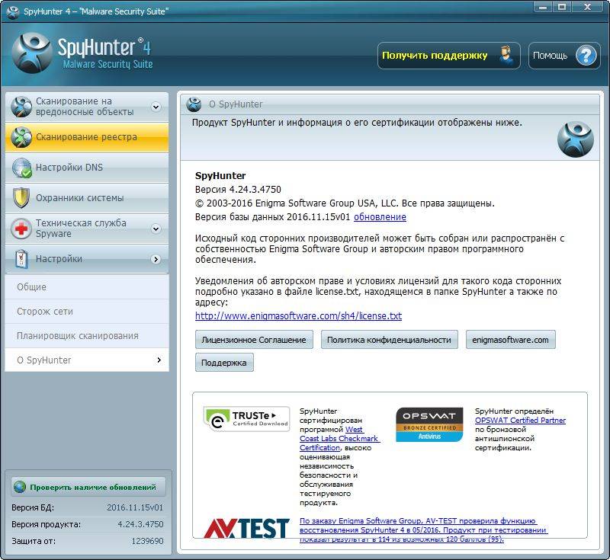
Task: Click the small SpyHunter icon in the panel header
Action: point(194,104)
